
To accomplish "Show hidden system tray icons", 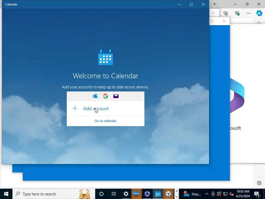I will (x=207, y=194).
